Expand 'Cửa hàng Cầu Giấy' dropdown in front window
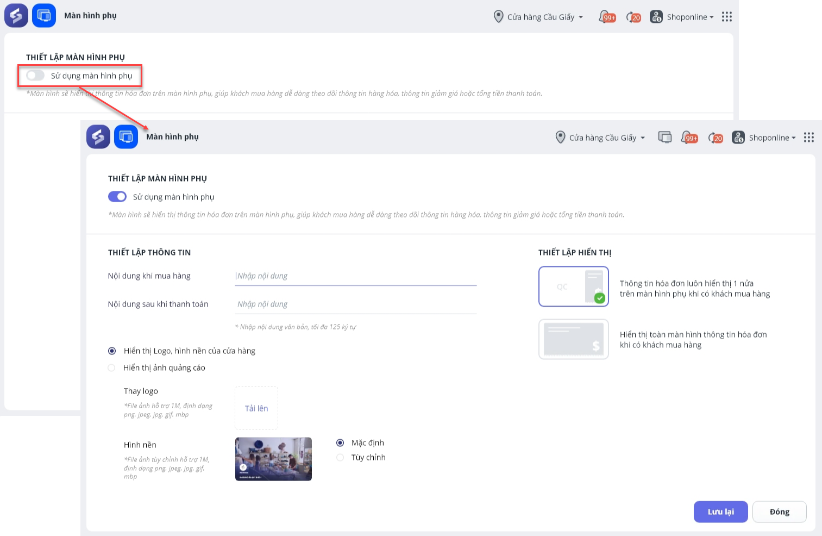This screenshot has width=822, height=536. [607, 138]
